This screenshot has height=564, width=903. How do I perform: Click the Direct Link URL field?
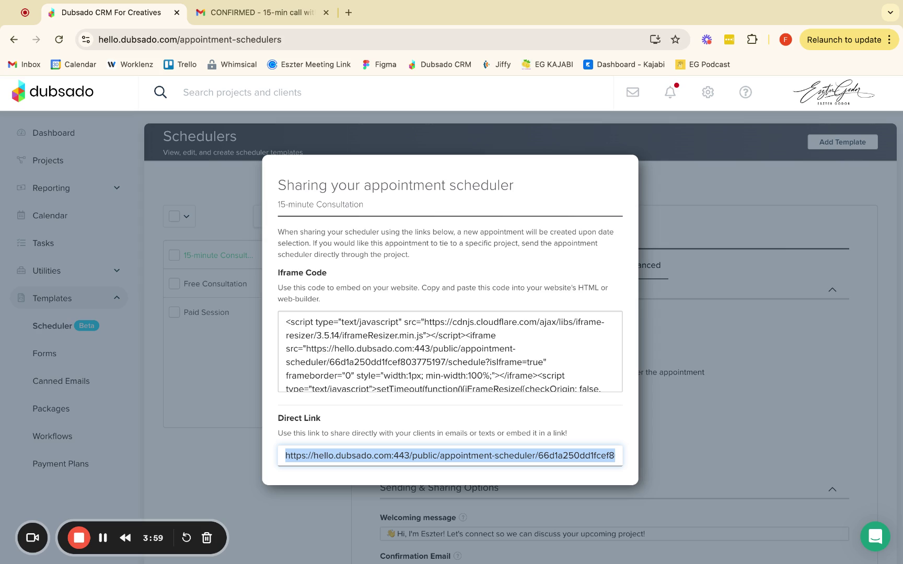coord(450,455)
